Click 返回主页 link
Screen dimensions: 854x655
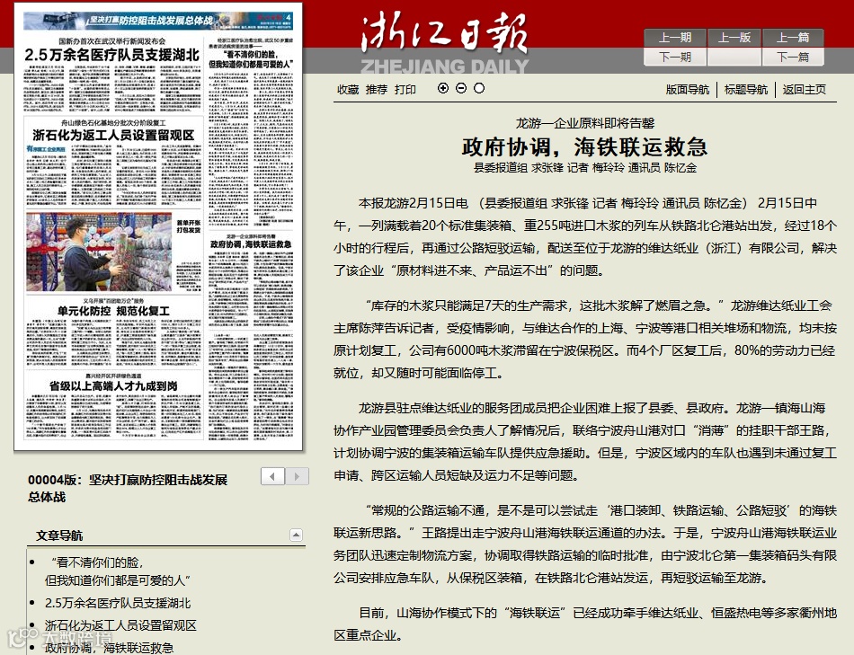tap(804, 90)
